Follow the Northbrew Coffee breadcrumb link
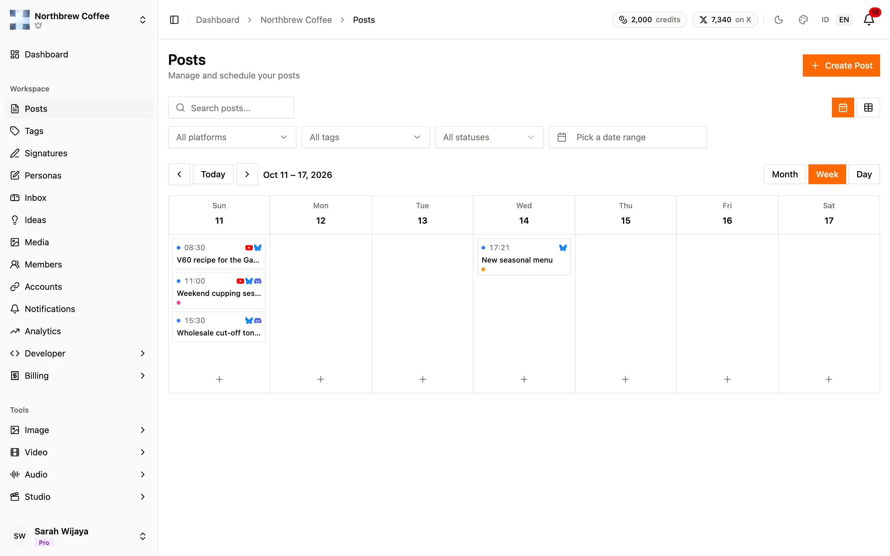 click(x=296, y=20)
